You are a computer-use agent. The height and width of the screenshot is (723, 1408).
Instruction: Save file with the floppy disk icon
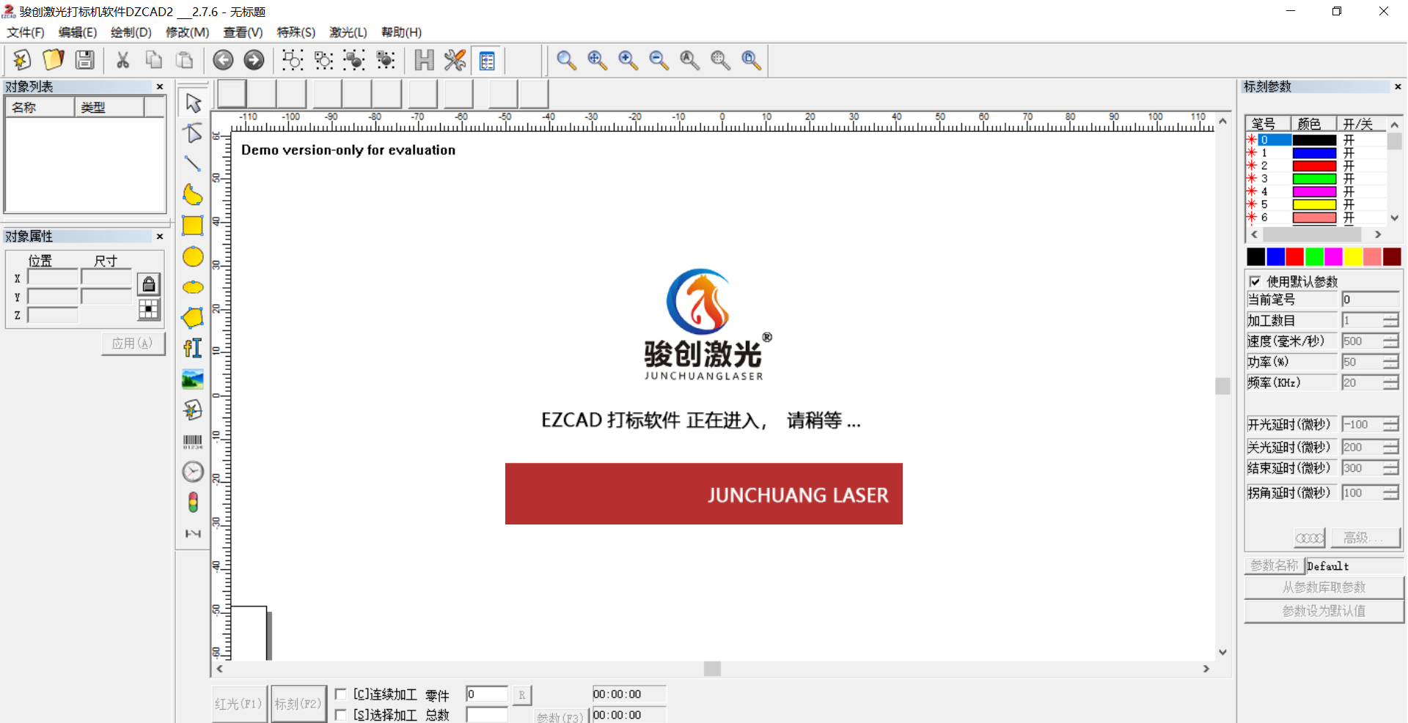pos(85,60)
